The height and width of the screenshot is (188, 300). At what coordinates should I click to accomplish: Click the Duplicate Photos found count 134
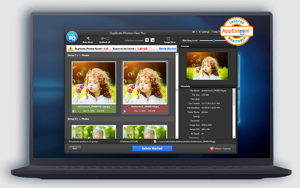click(x=106, y=49)
